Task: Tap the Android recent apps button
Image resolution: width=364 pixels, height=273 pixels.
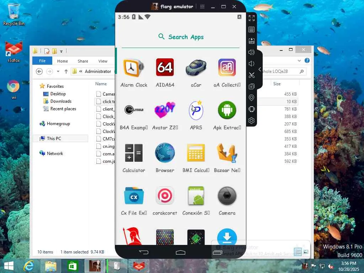Action: tap(218, 252)
